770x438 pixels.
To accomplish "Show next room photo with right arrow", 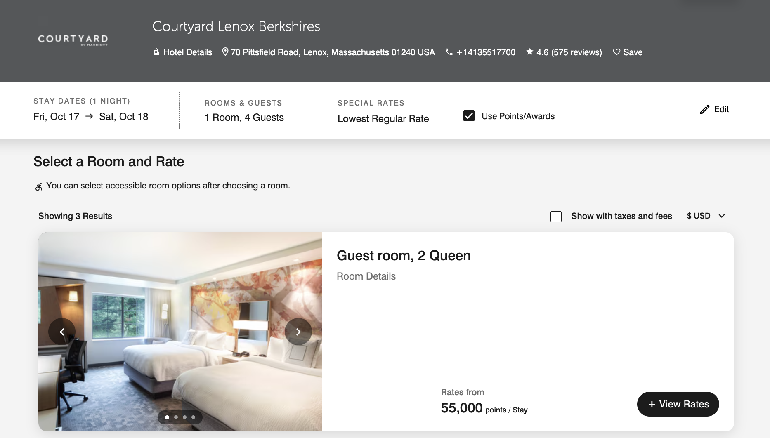I will pos(298,332).
